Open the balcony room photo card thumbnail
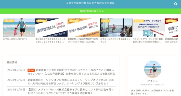 116,28
